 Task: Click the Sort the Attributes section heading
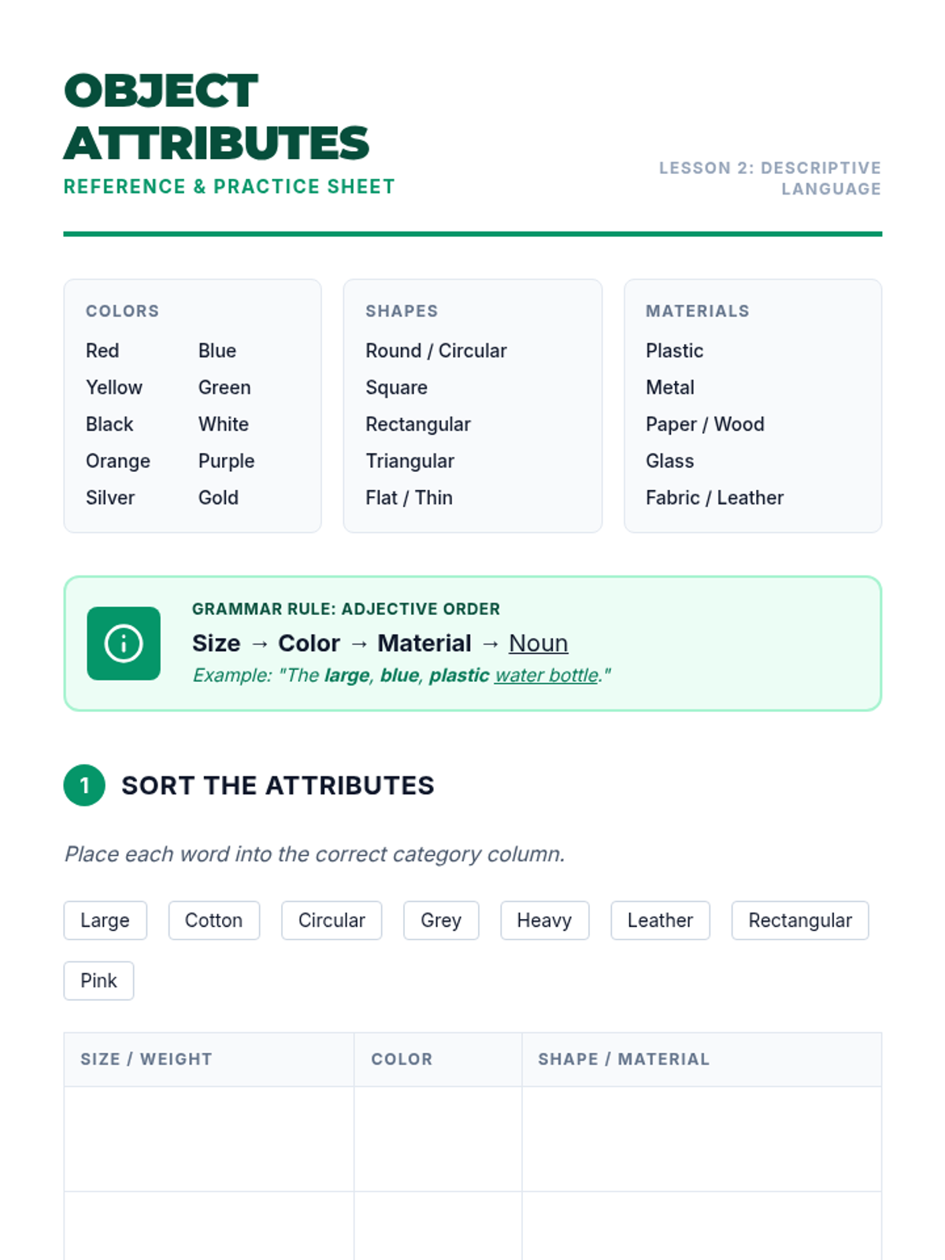[277, 785]
